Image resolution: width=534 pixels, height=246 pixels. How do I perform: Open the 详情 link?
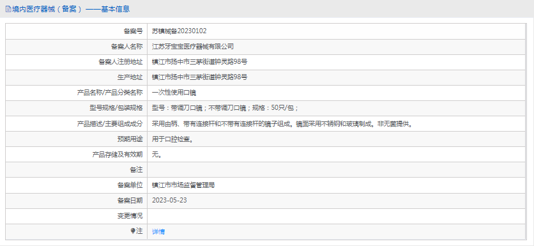158,232
